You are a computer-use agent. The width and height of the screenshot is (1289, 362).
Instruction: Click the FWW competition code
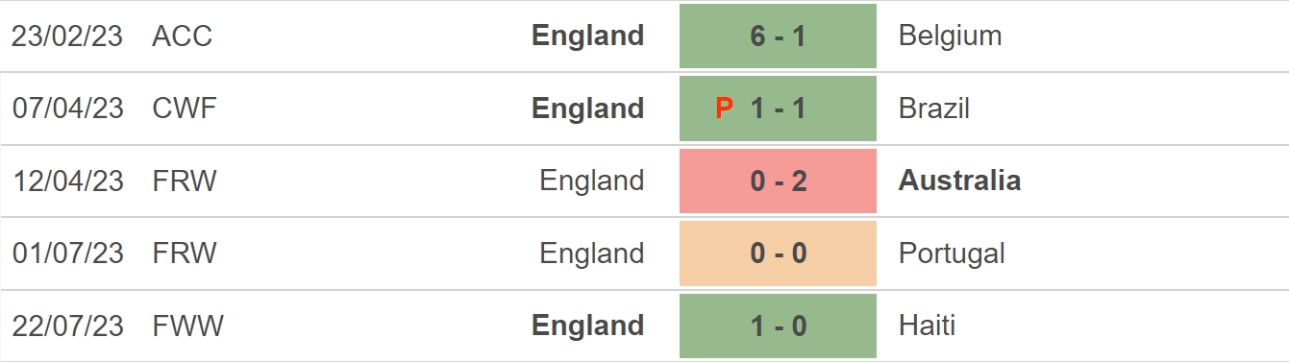[x=187, y=326]
